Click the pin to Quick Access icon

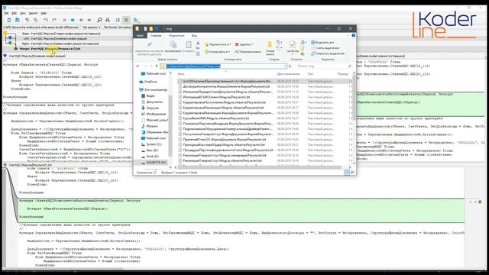(x=150, y=44)
